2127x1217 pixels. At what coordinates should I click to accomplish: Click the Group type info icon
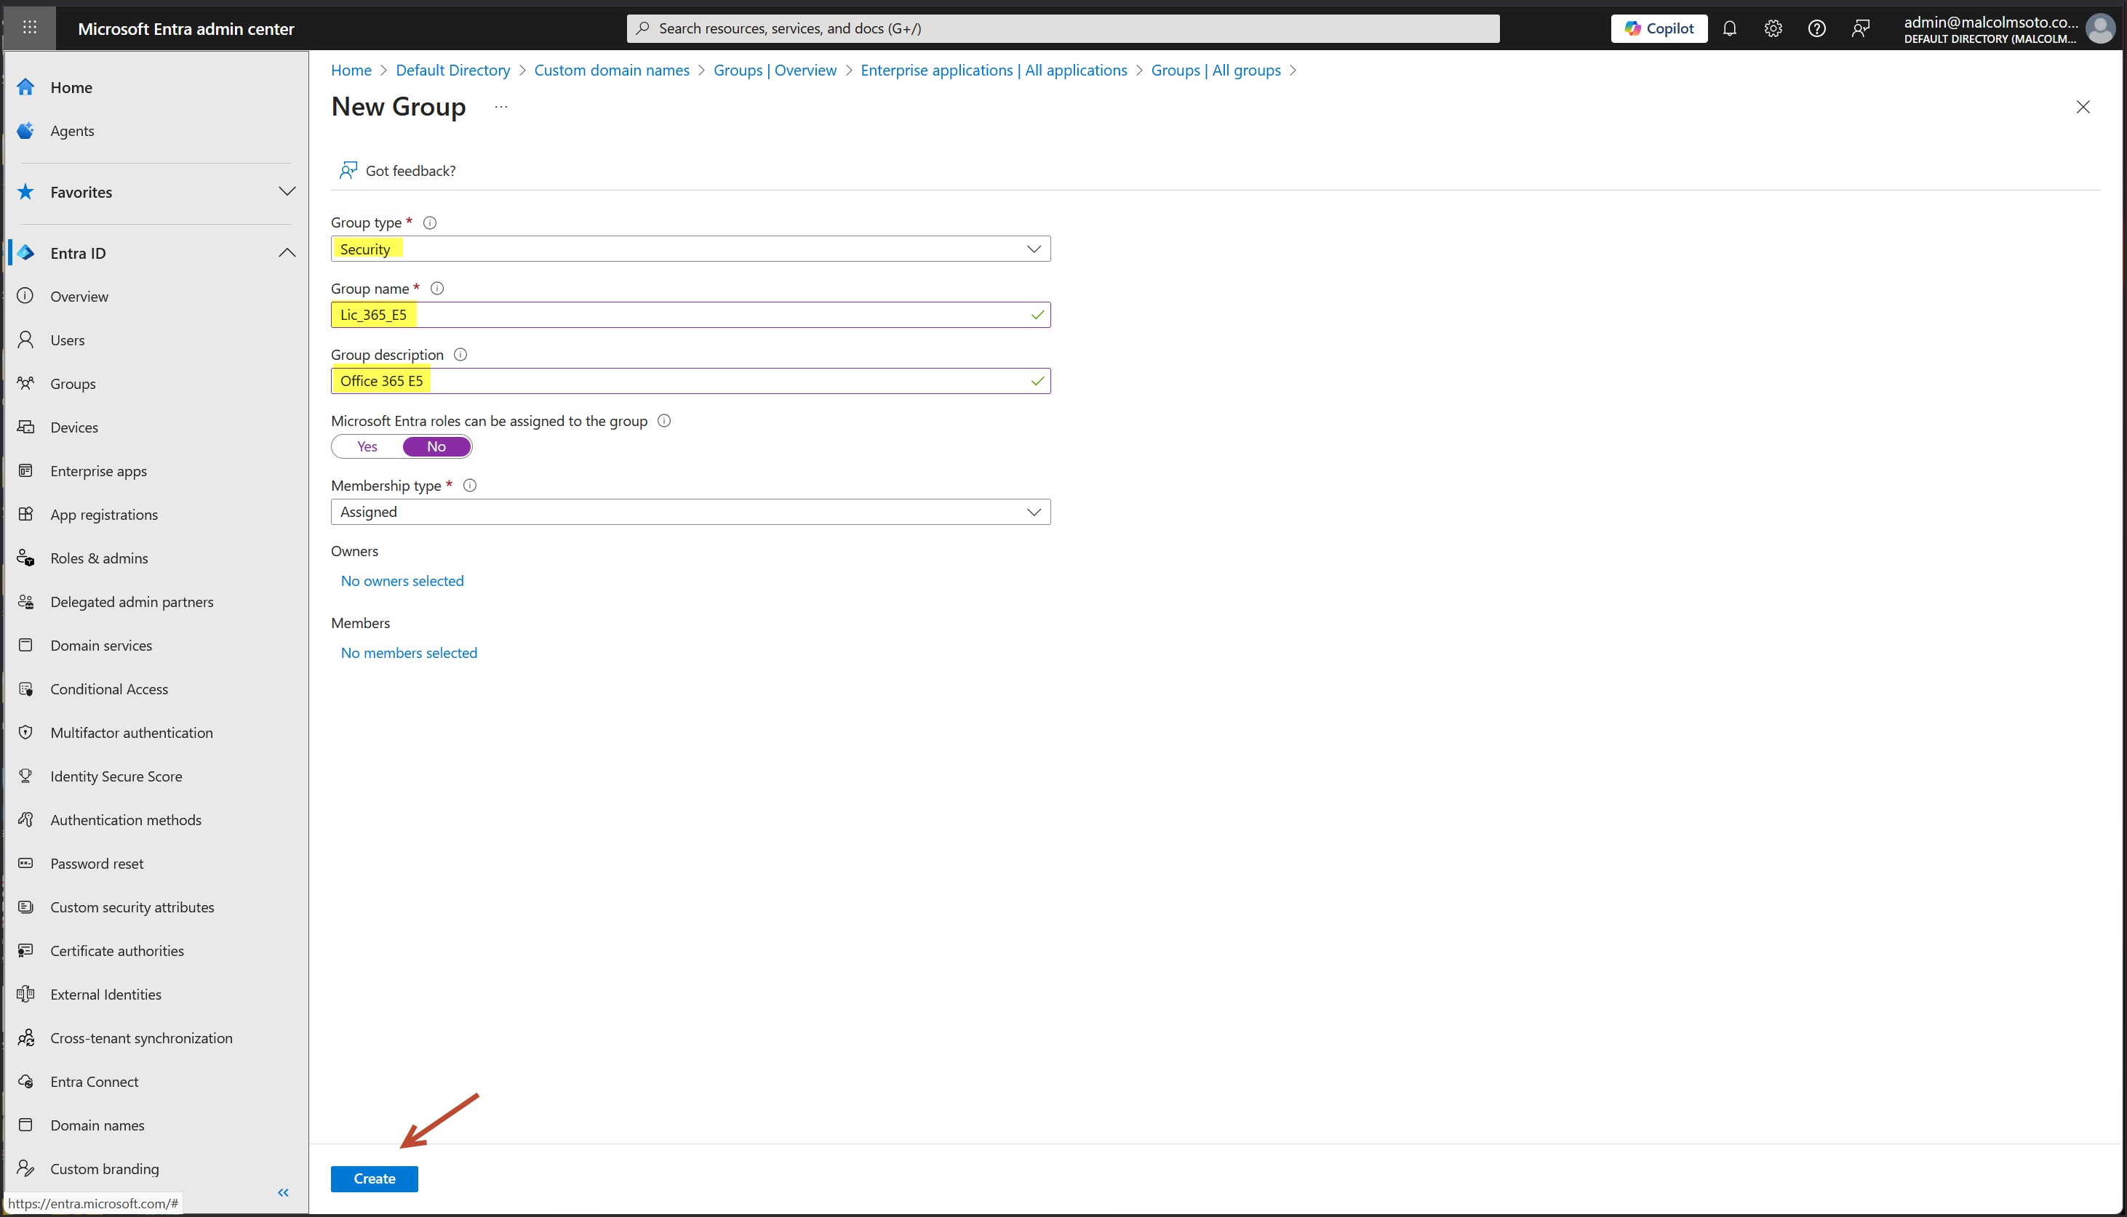pos(430,222)
